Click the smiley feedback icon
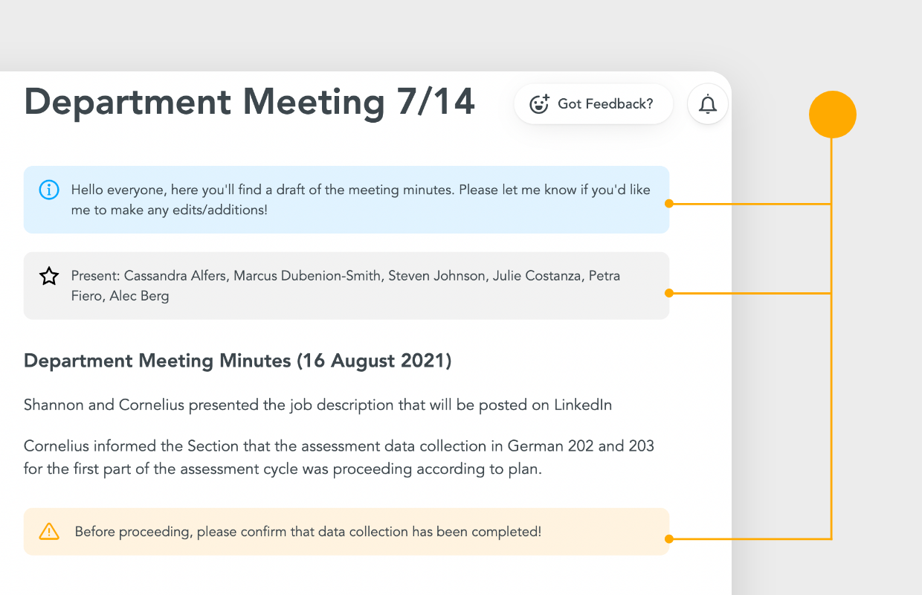 [539, 104]
